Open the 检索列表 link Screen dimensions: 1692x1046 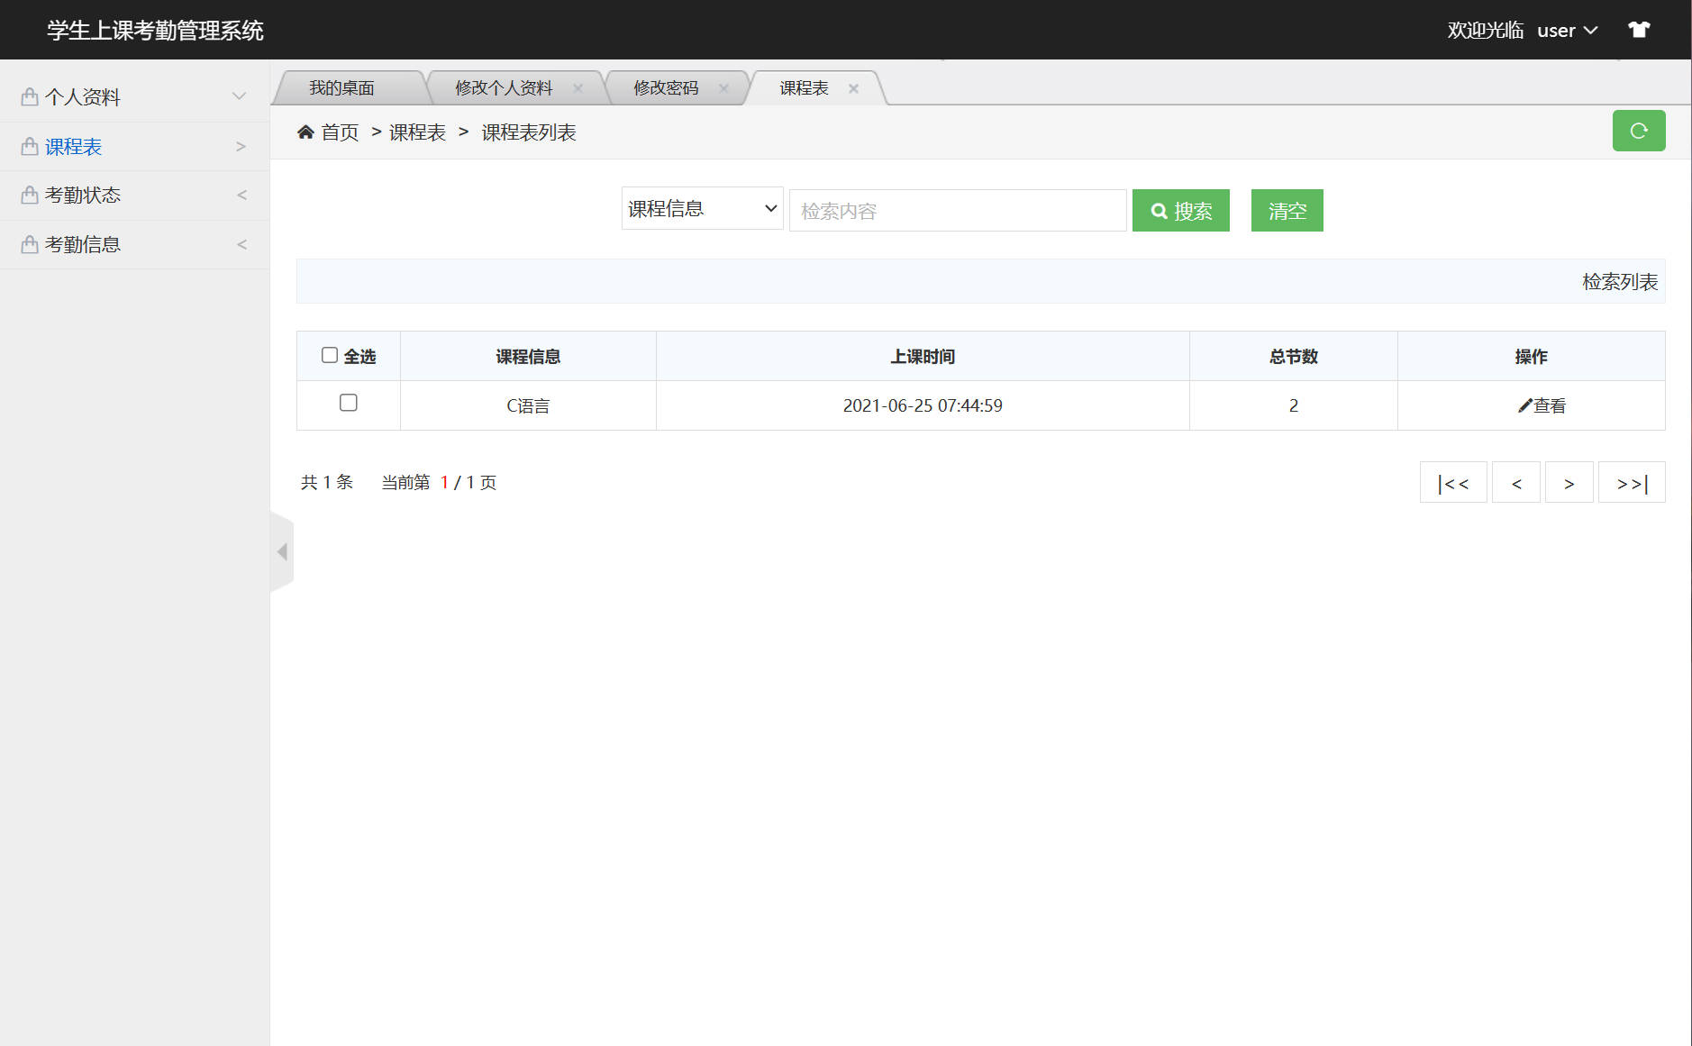pos(1618,281)
